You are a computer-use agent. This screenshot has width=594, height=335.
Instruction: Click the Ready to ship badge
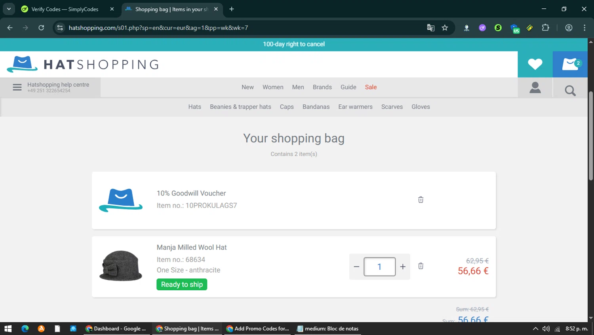coord(182,284)
